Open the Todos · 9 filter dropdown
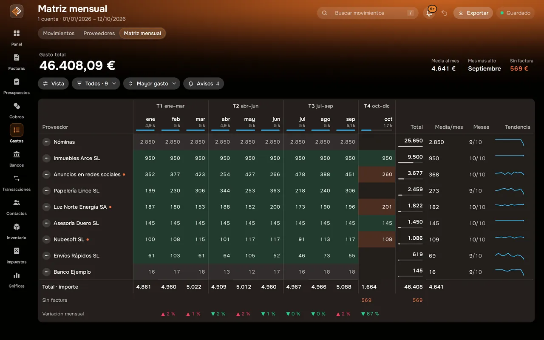This screenshot has height=340, width=544. point(96,84)
